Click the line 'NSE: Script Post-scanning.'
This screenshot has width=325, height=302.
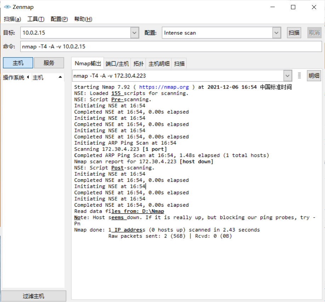coord(114,168)
